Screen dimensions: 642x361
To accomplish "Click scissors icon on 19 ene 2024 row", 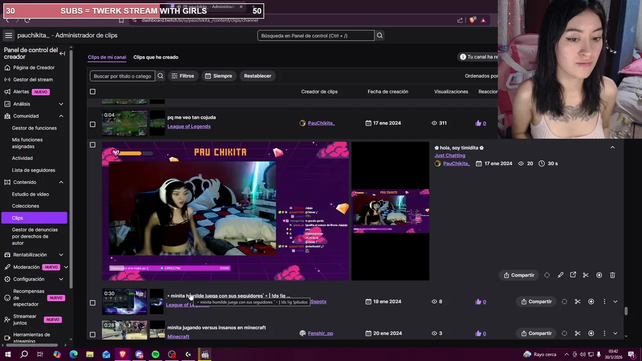I will (578, 302).
